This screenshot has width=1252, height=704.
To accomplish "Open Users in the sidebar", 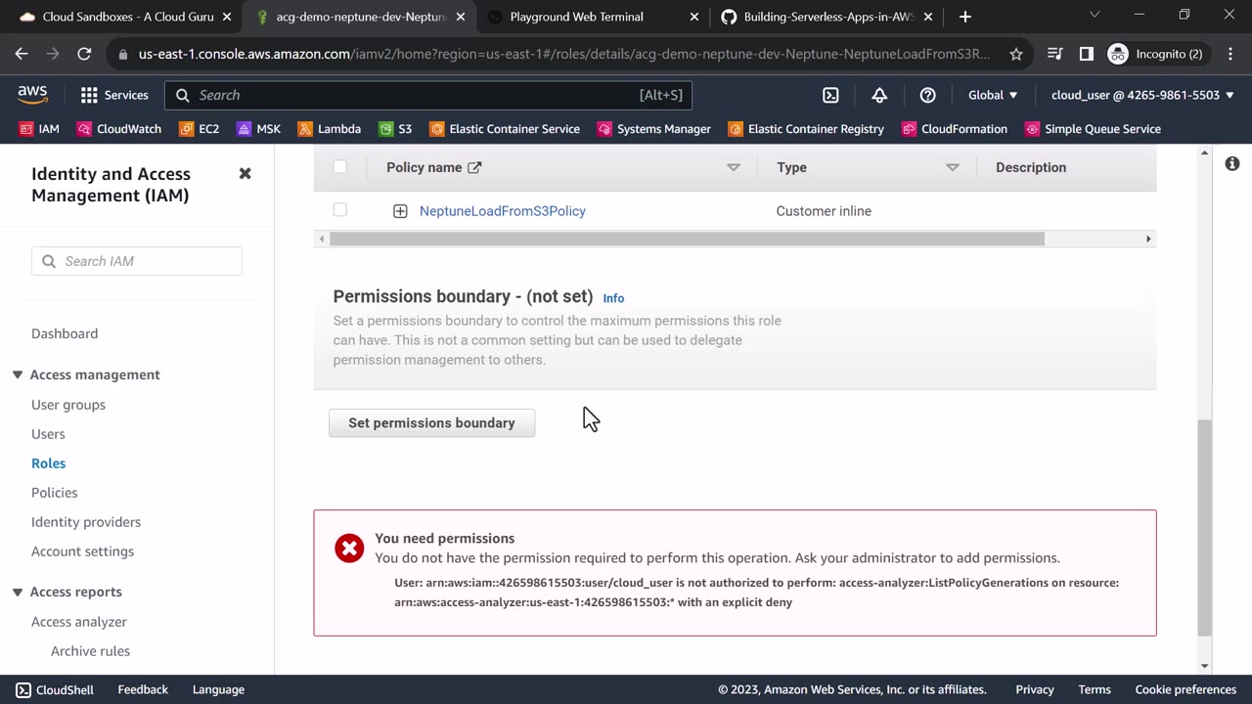I will 48,434.
